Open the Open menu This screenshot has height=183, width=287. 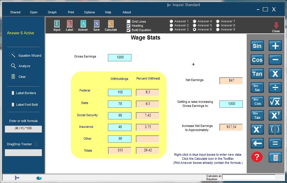(x=34, y=12)
